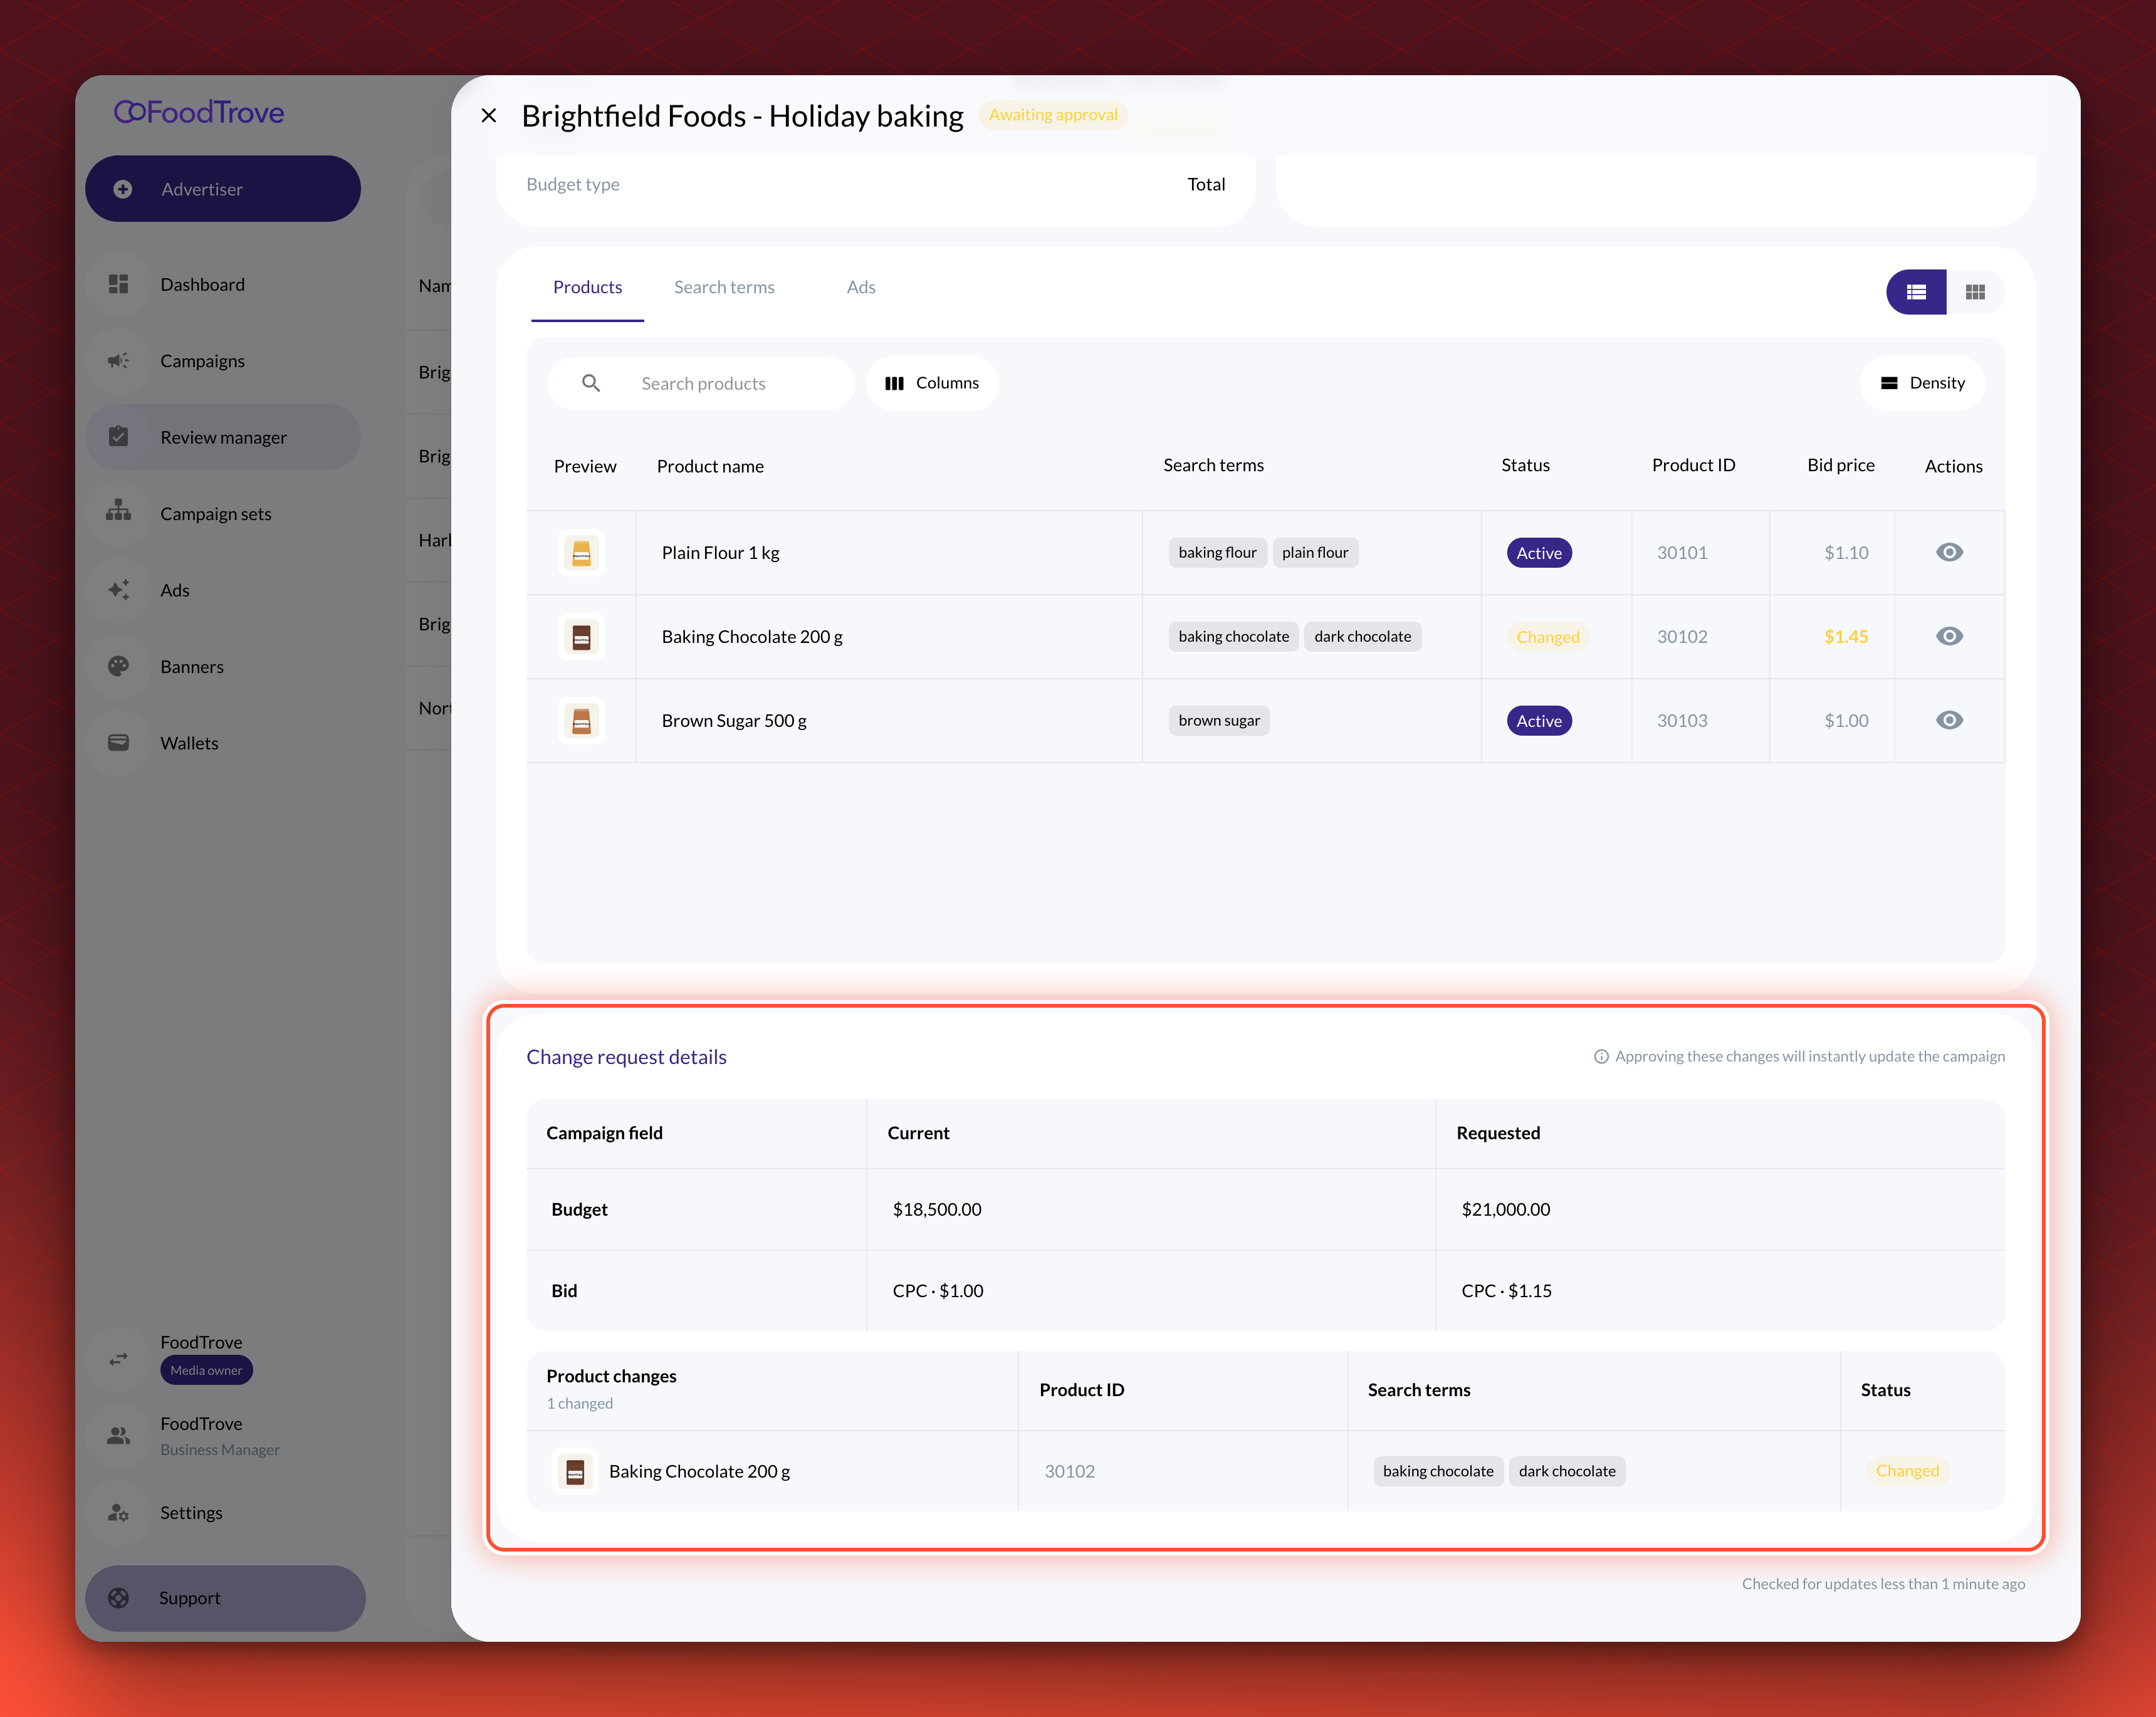Click the $1.45 bid price
The image size is (2156, 1717).
[1845, 637]
